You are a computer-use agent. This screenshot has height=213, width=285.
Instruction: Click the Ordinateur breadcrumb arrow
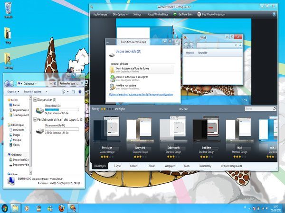(36, 84)
